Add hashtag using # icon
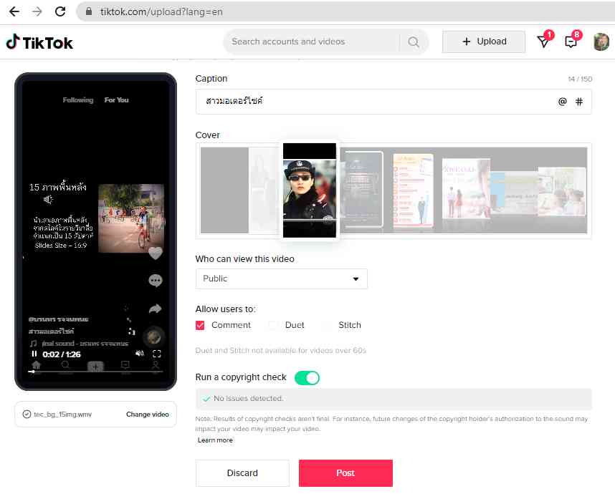 click(579, 102)
